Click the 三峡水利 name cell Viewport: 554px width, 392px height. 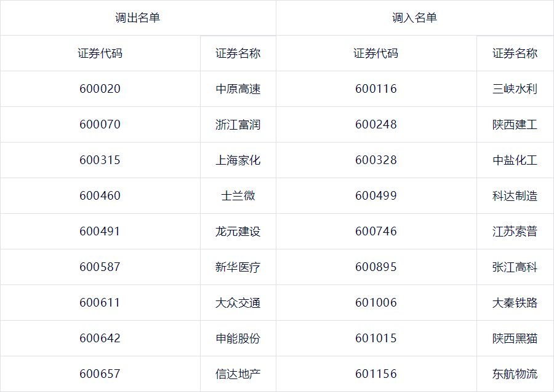coord(515,89)
